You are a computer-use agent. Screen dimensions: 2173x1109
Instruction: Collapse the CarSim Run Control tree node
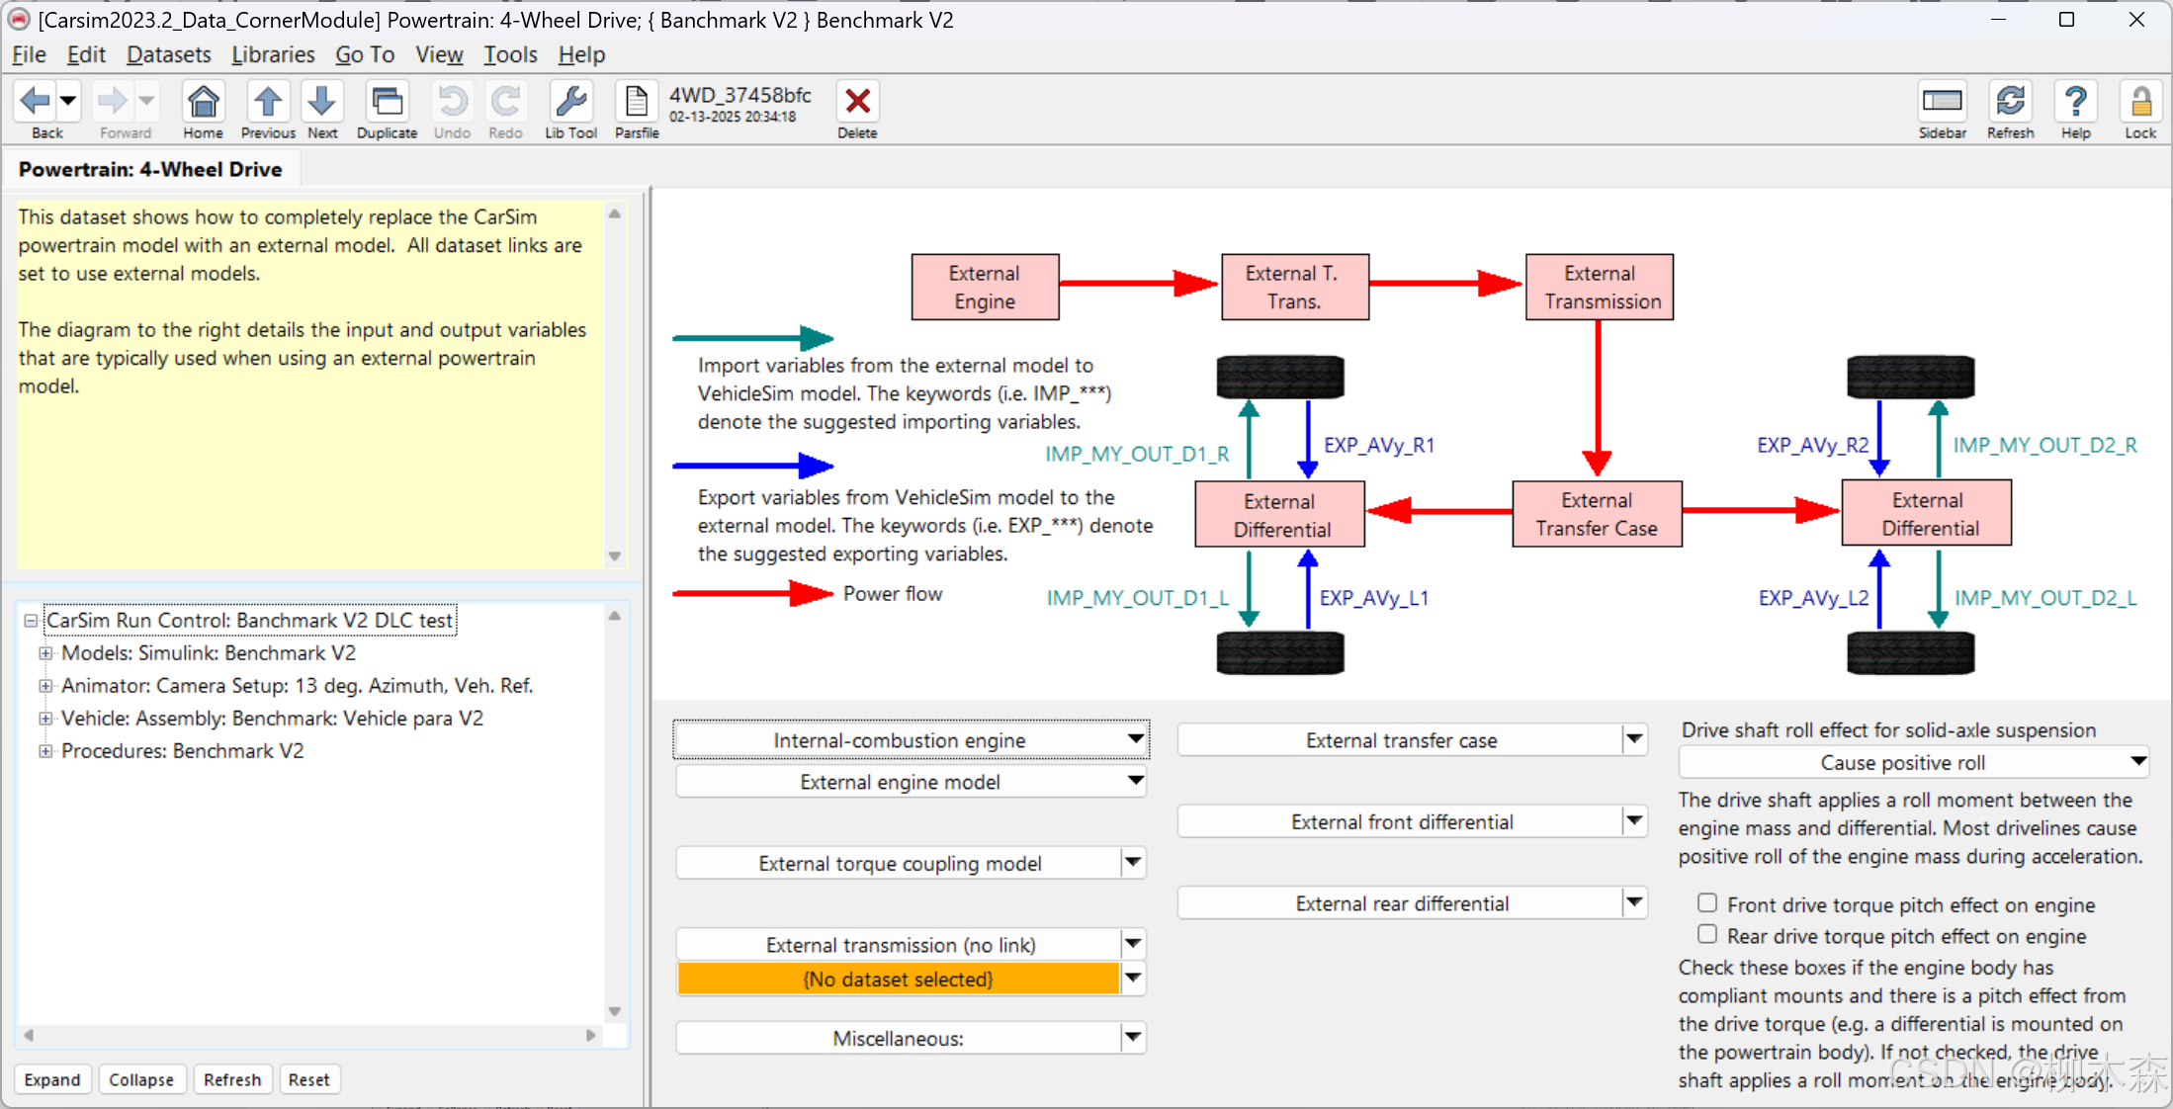click(x=31, y=621)
